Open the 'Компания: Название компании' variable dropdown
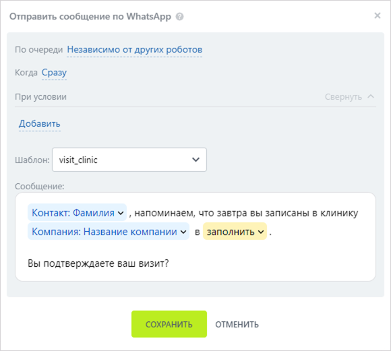The height and width of the screenshot is (351, 391). click(x=109, y=232)
